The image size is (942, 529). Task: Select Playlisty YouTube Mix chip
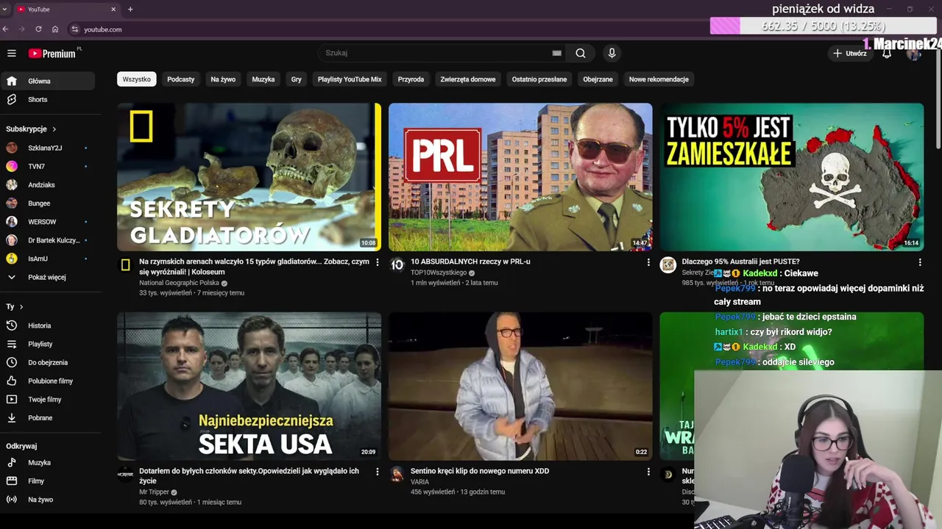point(350,79)
